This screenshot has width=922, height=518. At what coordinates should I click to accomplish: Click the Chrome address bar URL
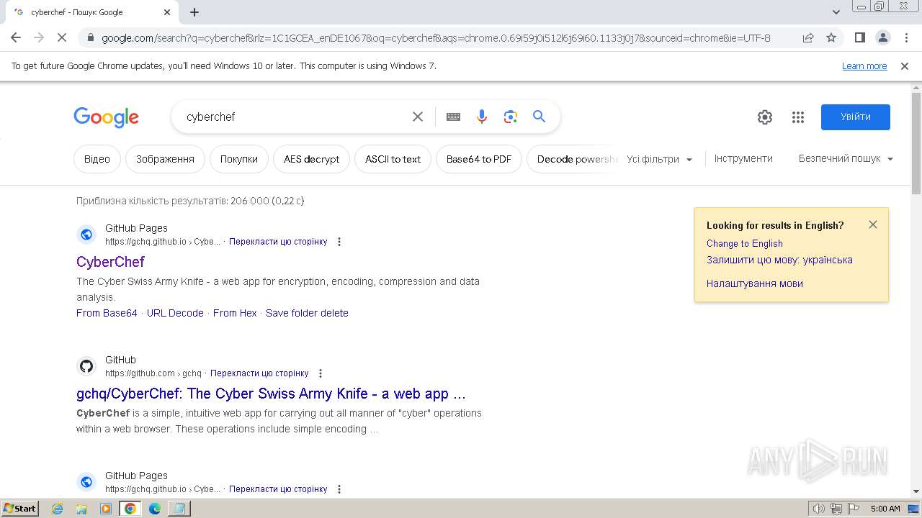(x=436, y=37)
